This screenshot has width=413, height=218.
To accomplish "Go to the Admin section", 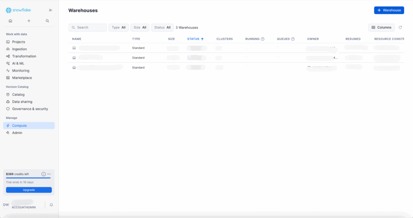I will [x=17, y=133].
